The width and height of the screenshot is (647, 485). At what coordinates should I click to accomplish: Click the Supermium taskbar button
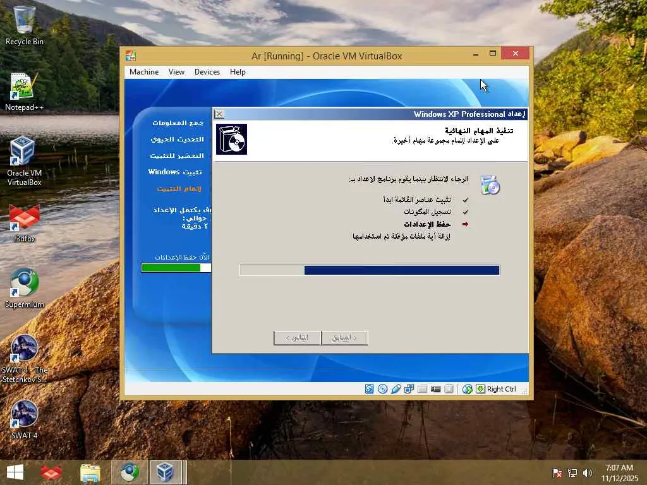pyautogui.click(x=130, y=472)
